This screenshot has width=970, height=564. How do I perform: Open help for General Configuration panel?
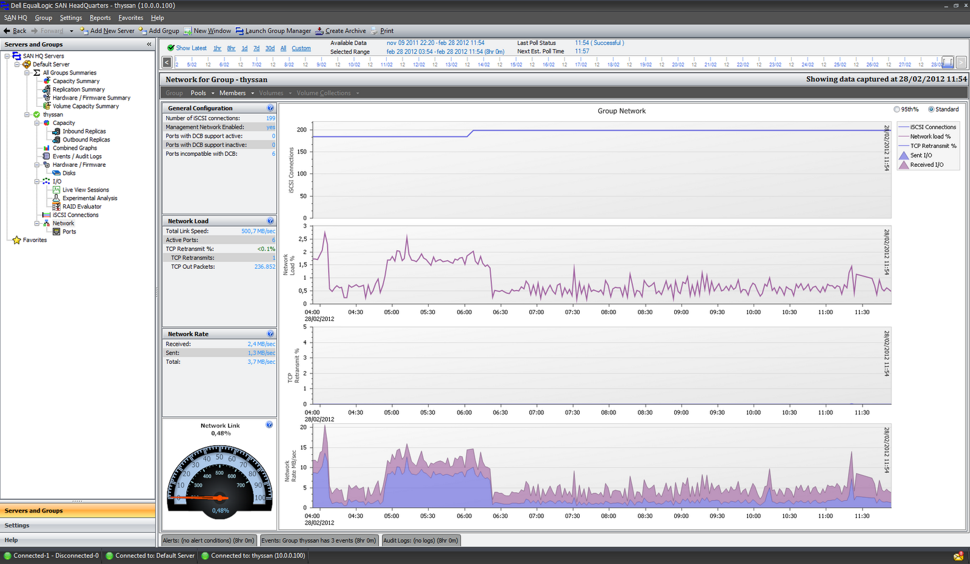(x=270, y=108)
